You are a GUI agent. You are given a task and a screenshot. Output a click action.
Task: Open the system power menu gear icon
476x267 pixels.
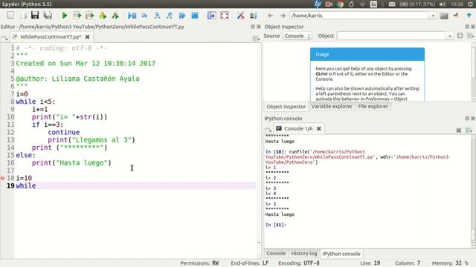tap(471, 4)
